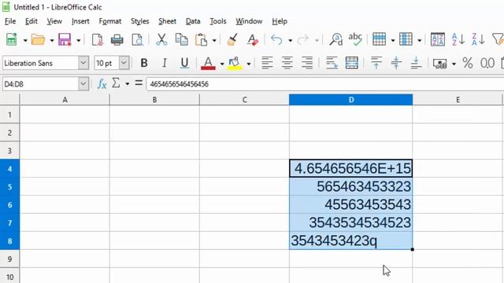This screenshot has height=283, width=504.
Task: Click the Formula equals button
Action: [139, 83]
